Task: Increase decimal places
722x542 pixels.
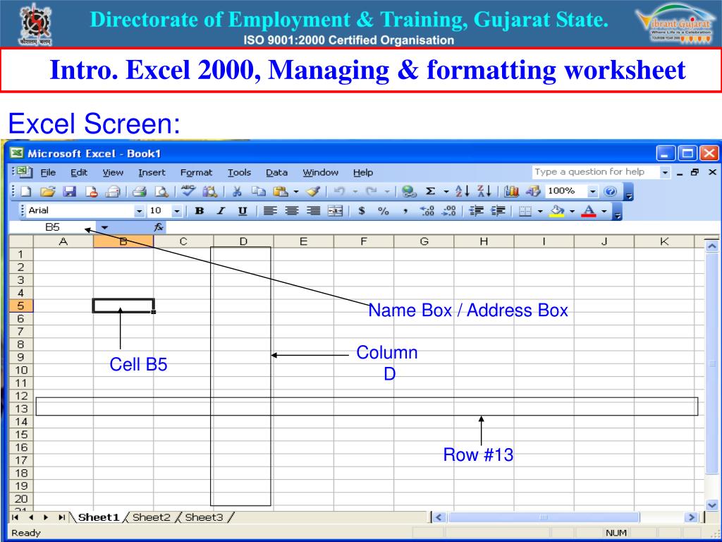Action: coord(426,211)
